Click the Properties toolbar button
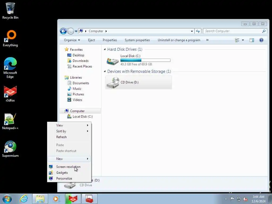Image resolution: width=272 pixels, height=204 pixels. tap(110, 40)
